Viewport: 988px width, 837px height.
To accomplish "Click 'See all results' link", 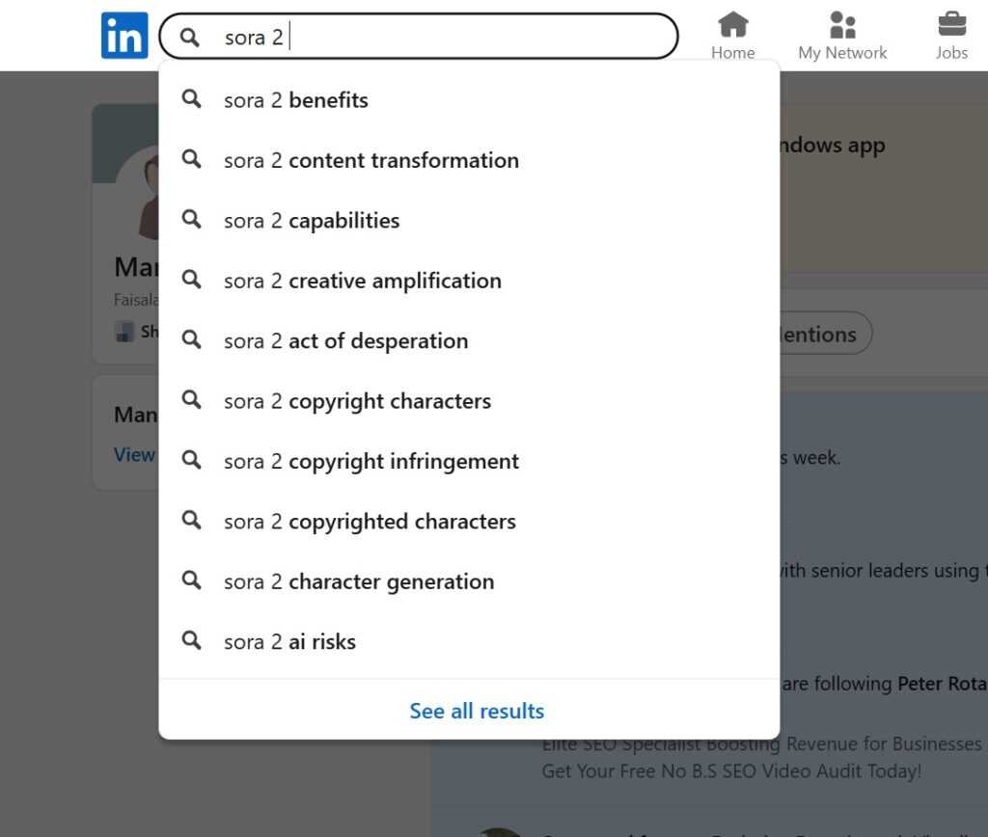I will [x=477, y=711].
